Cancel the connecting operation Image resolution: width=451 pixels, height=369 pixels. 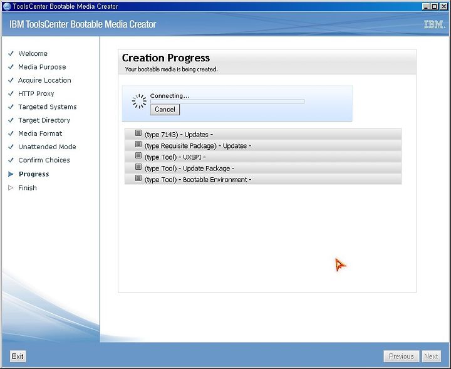(165, 110)
